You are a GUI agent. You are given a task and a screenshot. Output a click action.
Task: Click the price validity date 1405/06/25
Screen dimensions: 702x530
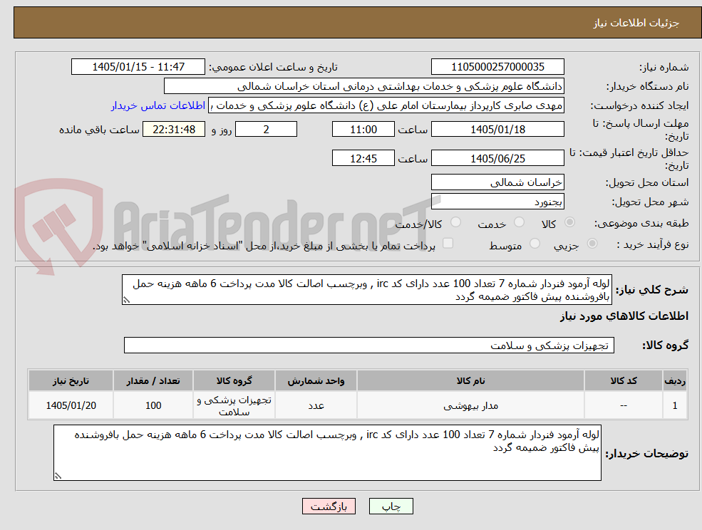click(497, 158)
